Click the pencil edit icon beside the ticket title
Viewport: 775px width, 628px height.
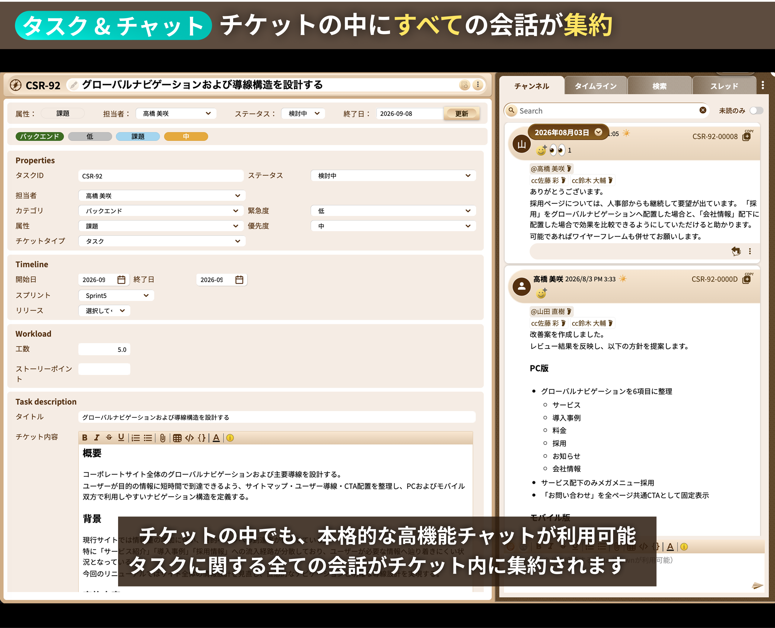[x=73, y=85]
